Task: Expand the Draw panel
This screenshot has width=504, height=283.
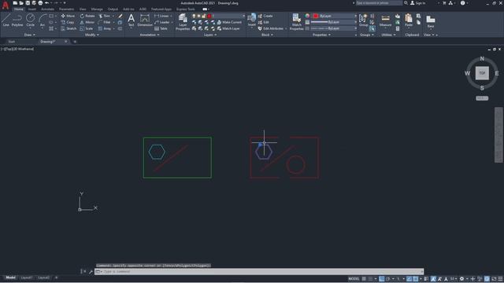Action: pos(30,35)
